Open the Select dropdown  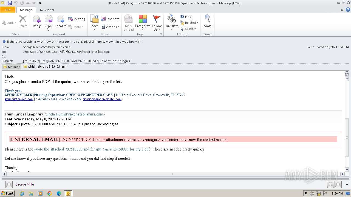pyautogui.click(x=188, y=29)
